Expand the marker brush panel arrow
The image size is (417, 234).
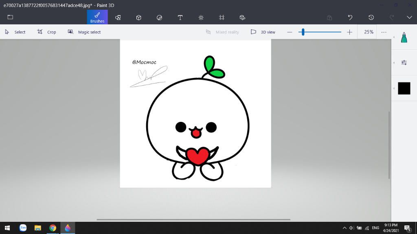(394, 37)
